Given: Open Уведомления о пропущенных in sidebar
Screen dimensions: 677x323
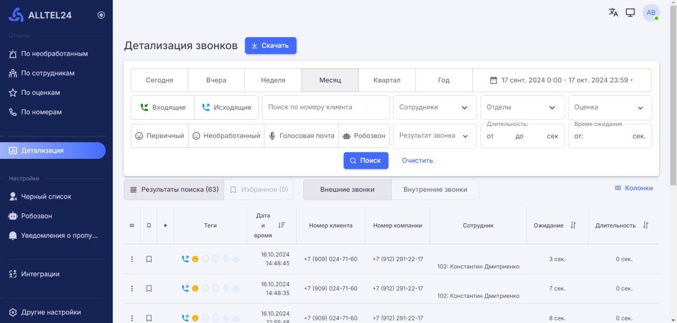Looking at the screenshot, I should point(54,236).
